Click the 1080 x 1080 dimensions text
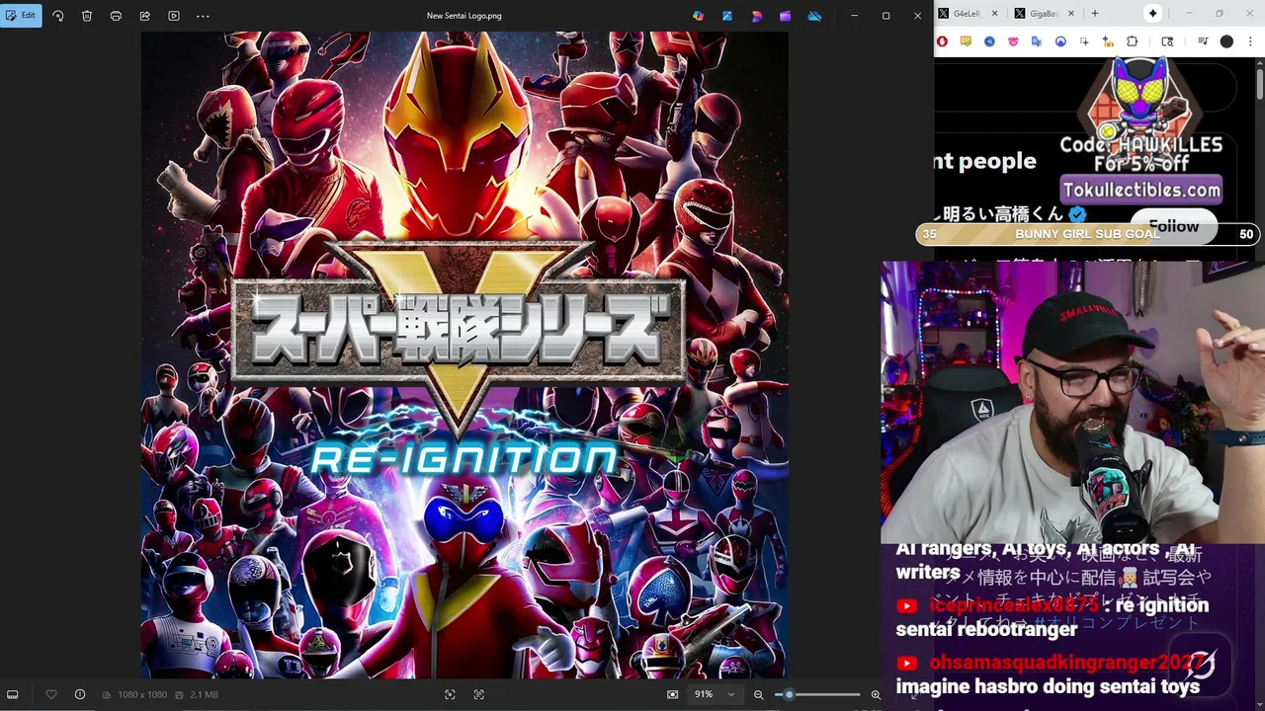The height and width of the screenshot is (711, 1265). point(142,694)
